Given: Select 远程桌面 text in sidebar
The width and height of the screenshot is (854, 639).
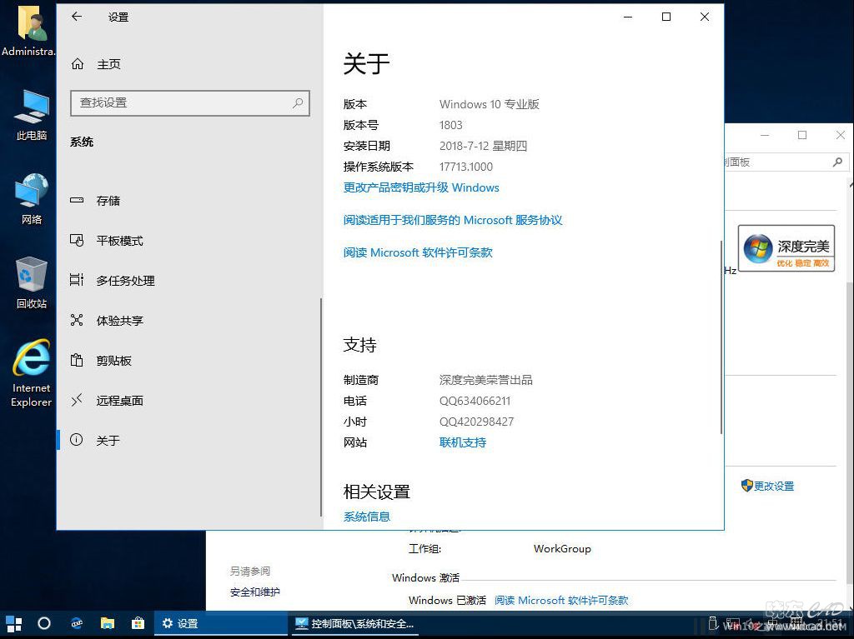Looking at the screenshot, I should tap(119, 401).
